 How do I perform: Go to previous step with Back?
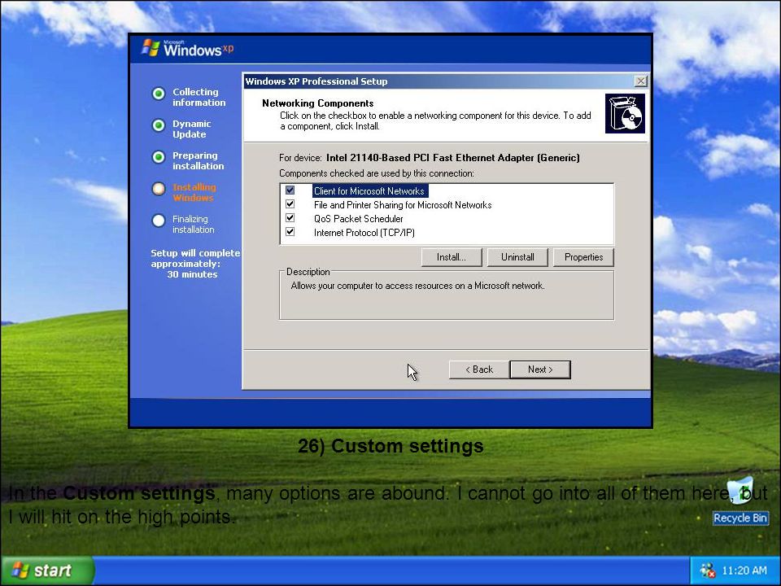coord(479,370)
